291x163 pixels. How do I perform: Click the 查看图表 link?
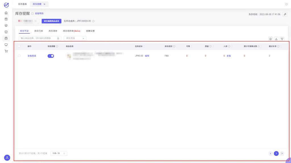click(32, 56)
